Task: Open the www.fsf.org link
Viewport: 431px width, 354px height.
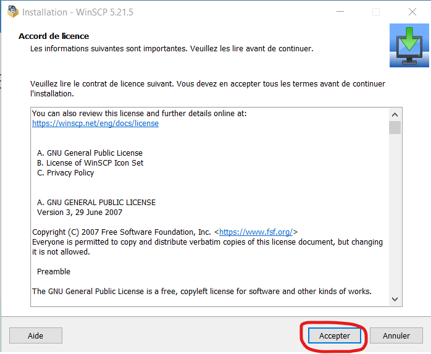Action: [256, 232]
